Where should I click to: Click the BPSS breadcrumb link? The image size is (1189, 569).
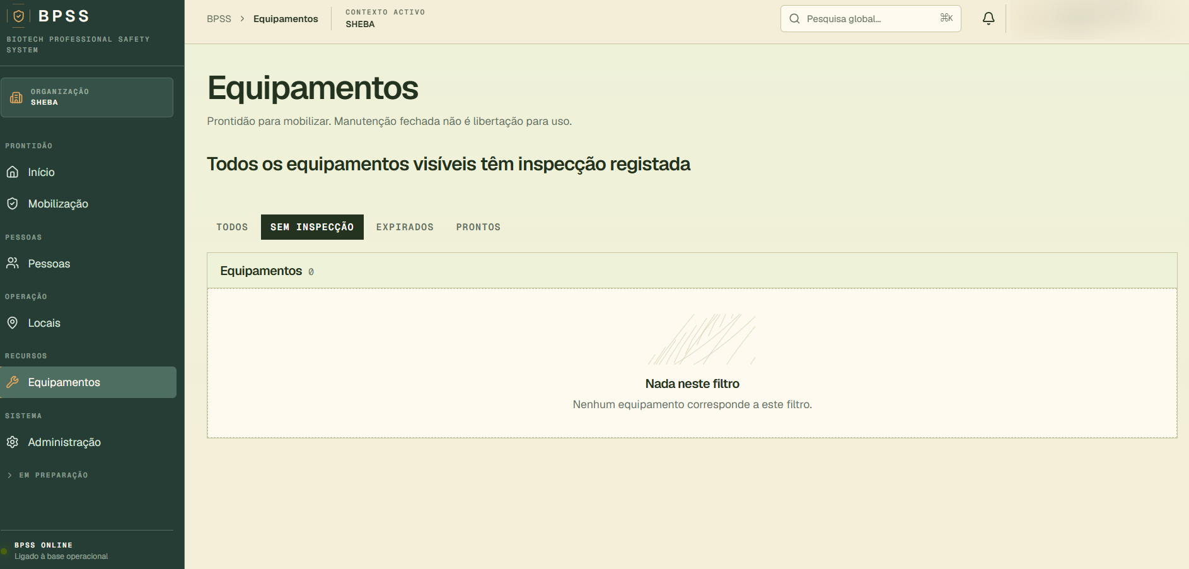(219, 19)
